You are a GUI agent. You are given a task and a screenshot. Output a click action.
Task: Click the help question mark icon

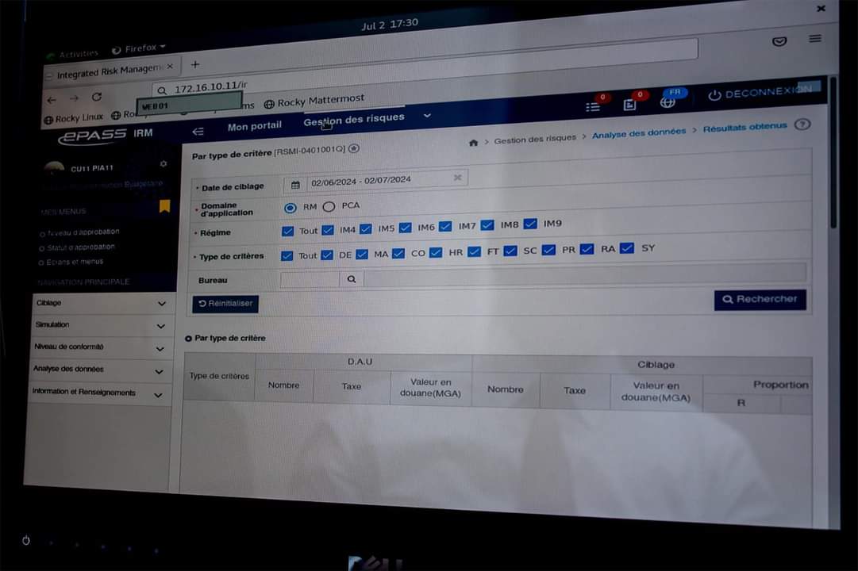coord(802,125)
